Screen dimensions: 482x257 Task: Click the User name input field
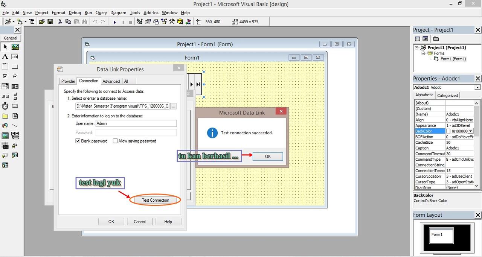(x=136, y=123)
